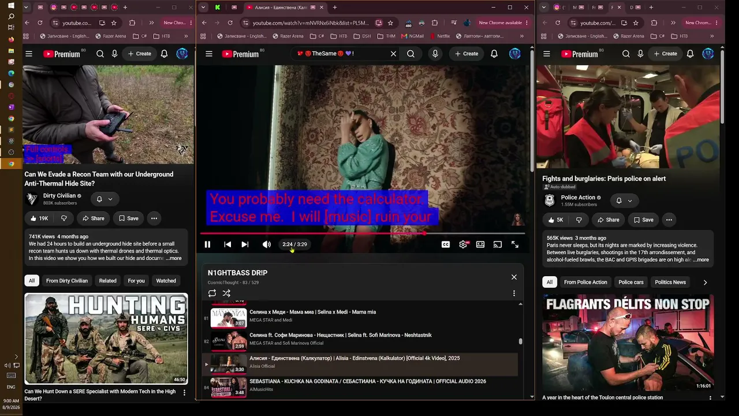Open the NGMail bookmark in the center browser

(412, 36)
